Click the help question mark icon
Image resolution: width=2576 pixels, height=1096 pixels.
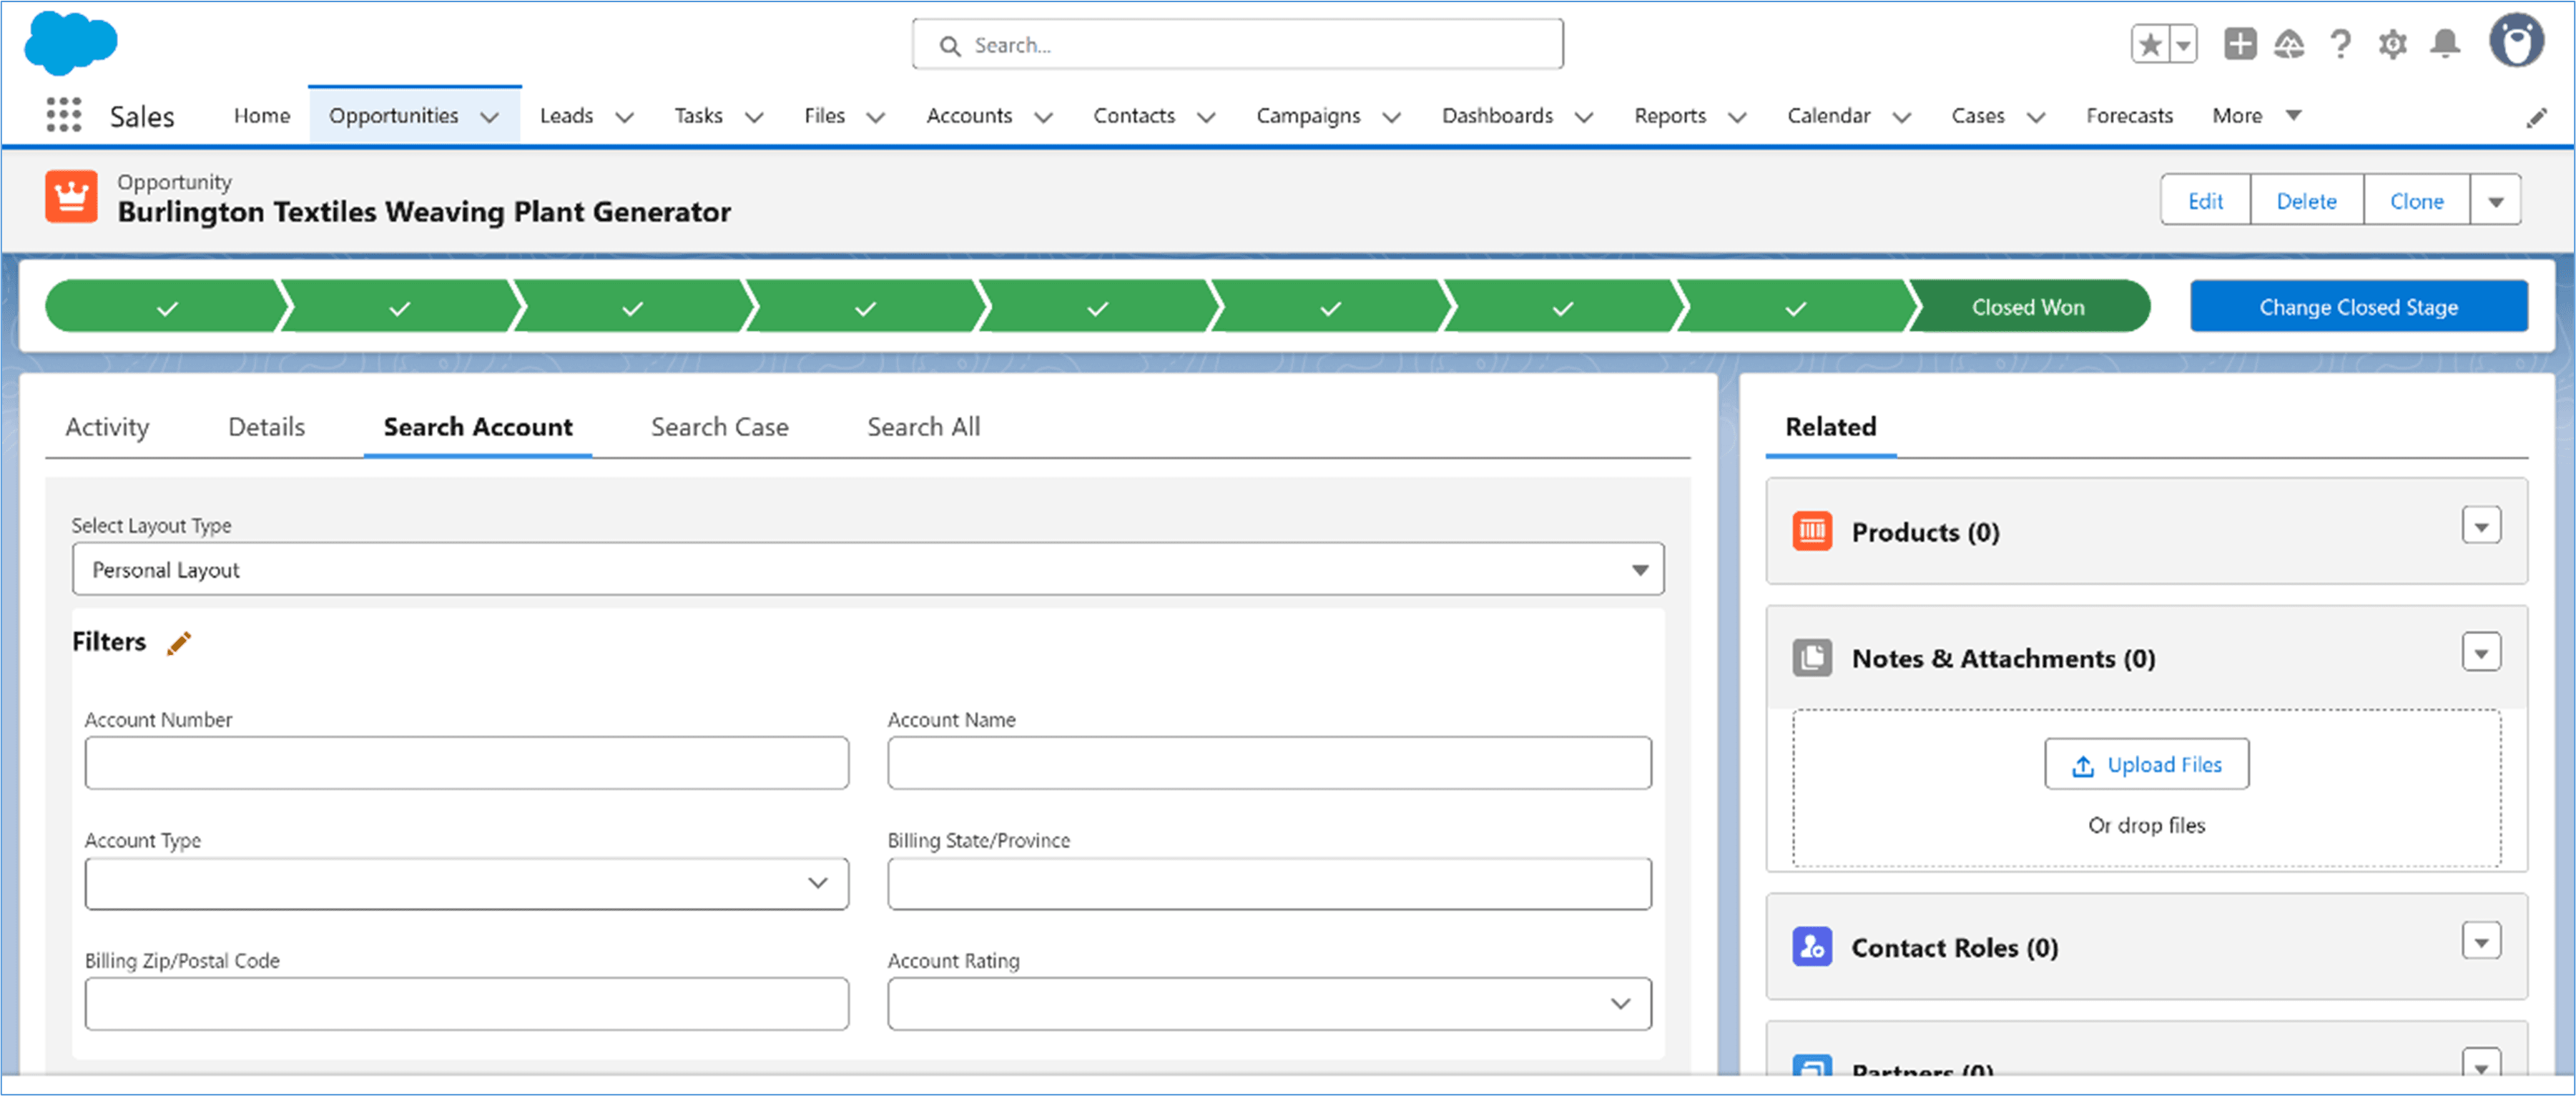(x=2340, y=44)
